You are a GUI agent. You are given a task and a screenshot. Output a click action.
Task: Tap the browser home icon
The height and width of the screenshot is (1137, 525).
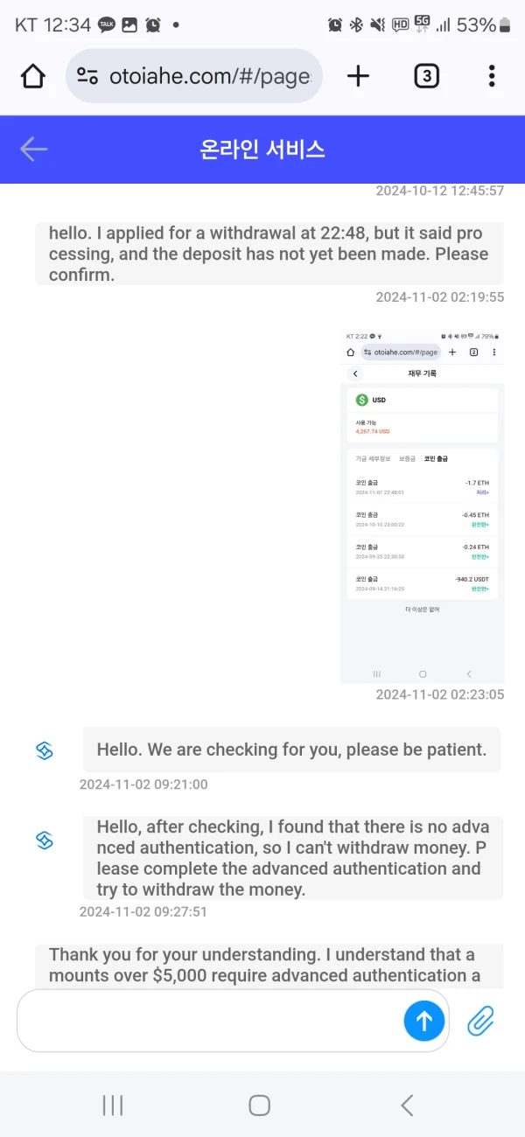pos(33,77)
